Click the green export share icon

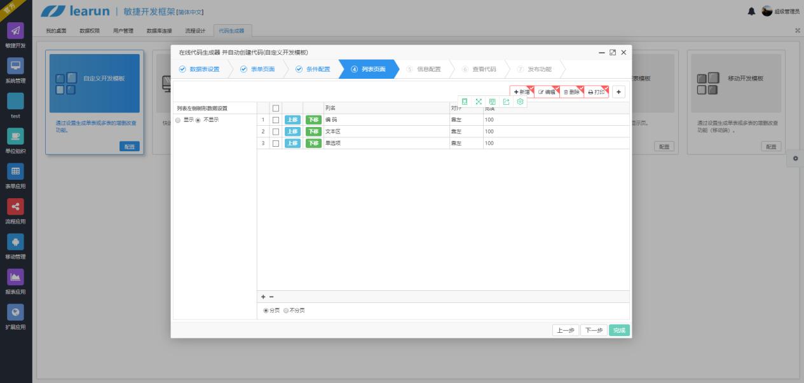pyautogui.click(x=506, y=102)
